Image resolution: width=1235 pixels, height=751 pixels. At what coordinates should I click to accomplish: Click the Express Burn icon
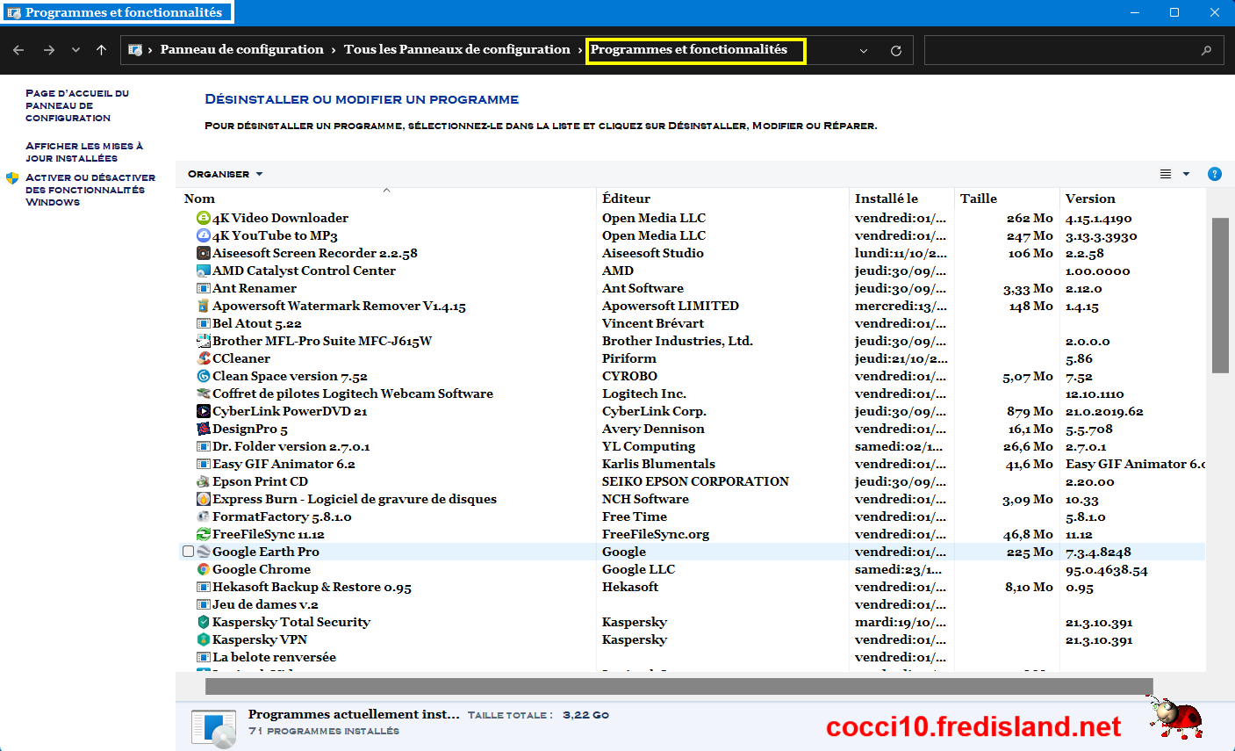pos(204,499)
